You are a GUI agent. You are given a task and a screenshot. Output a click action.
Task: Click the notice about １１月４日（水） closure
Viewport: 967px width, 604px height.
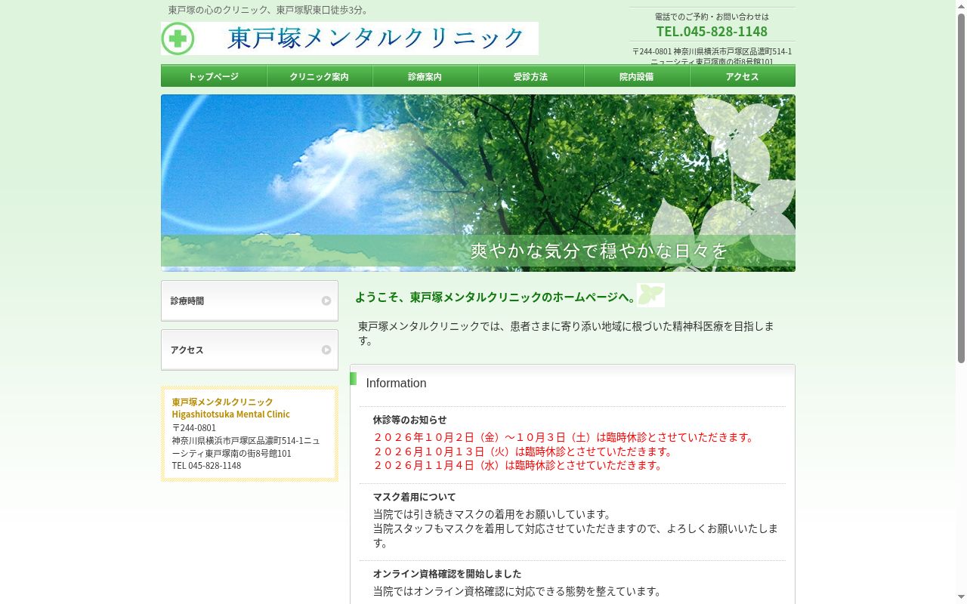pyautogui.click(x=518, y=465)
